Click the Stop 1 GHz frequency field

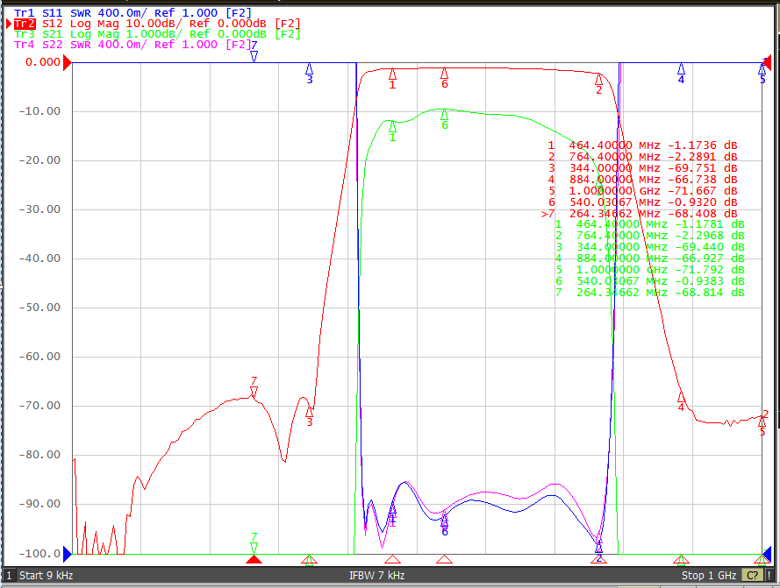point(708,575)
